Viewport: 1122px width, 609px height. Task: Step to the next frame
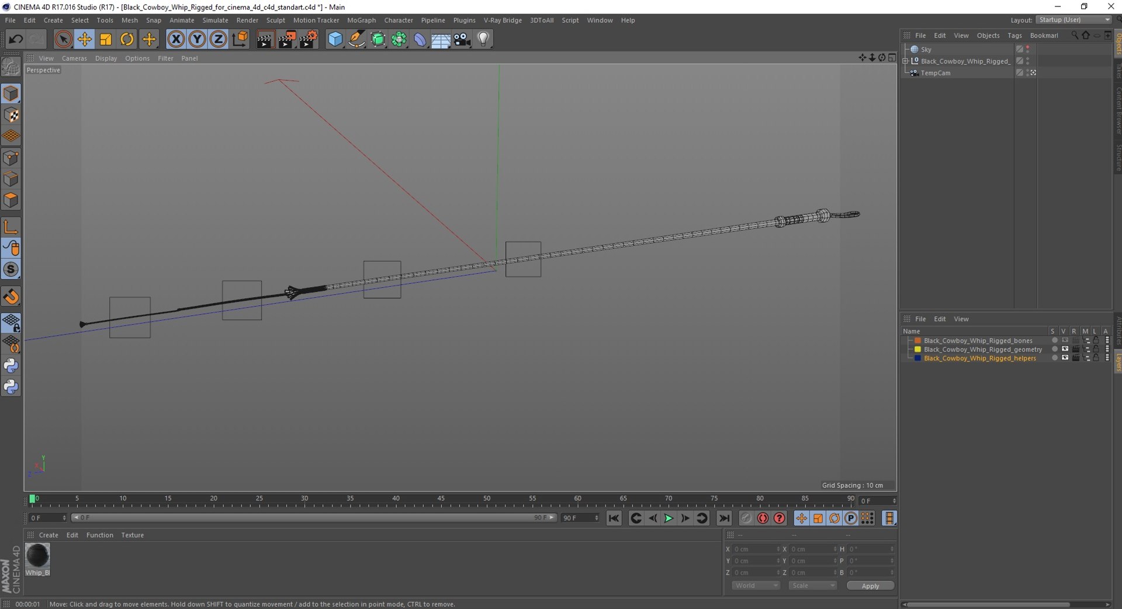(x=685, y=518)
